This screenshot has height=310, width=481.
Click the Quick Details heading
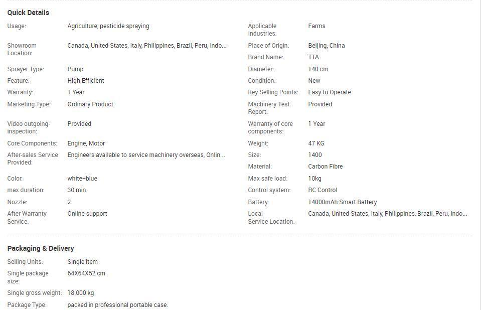[x=28, y=13]
